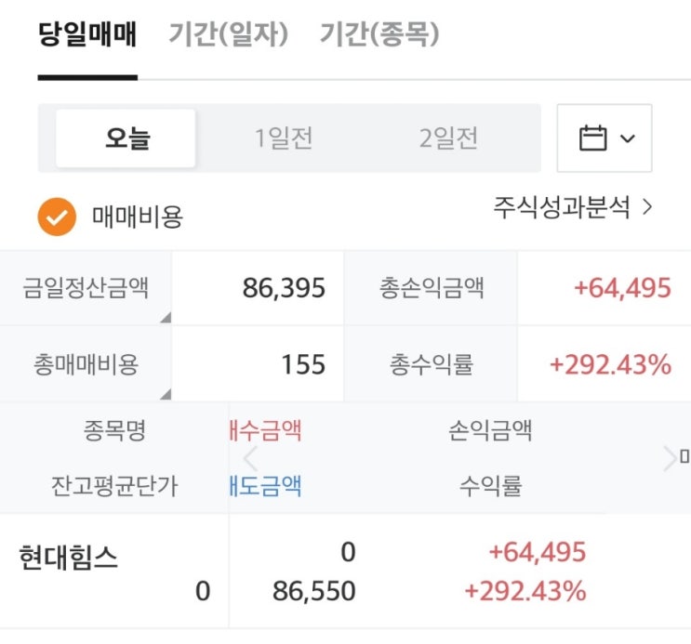
Task: Toggle the 매매비용 orange checkbox
Action: (56, 217)
